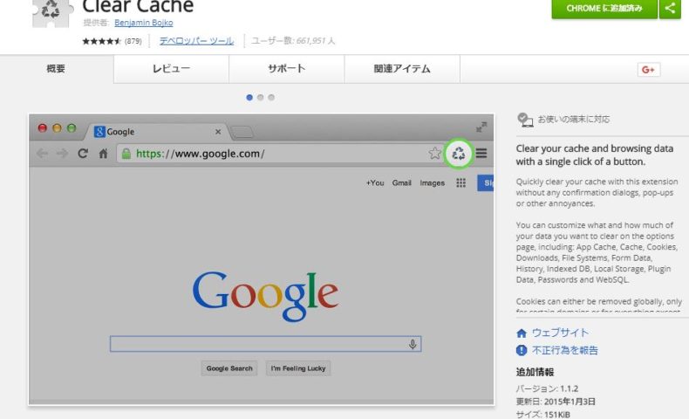Viewport: 689px width, 419px height.
Task: Click the back arrow in preview
Action: coord(42,153)
